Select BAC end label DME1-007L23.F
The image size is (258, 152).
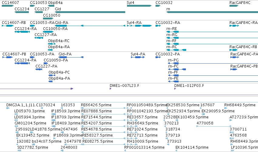coord(124,86)
